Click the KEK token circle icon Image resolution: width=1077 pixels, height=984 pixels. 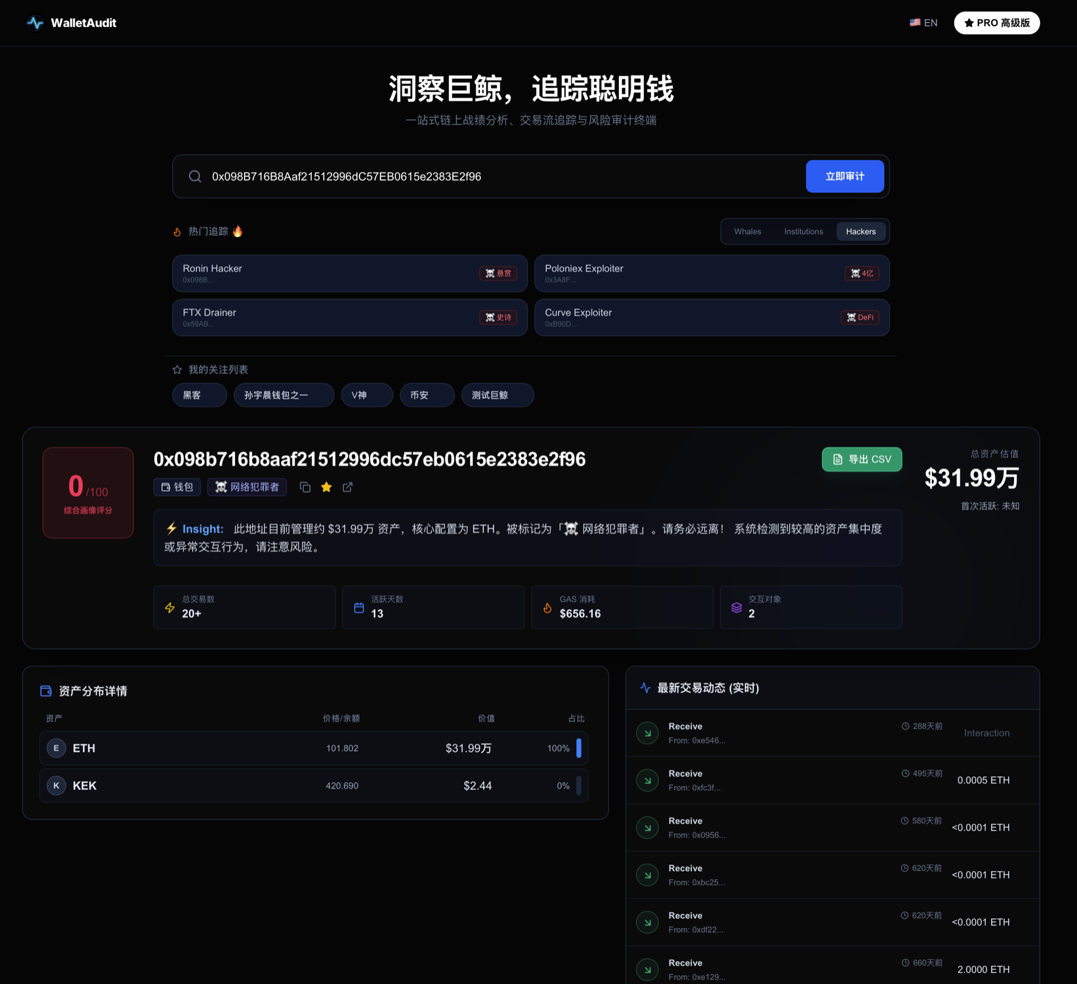(56, 786)
